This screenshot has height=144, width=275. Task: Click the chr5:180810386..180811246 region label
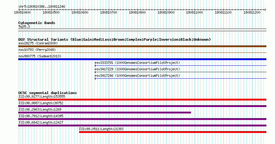[x=42, y=7]
